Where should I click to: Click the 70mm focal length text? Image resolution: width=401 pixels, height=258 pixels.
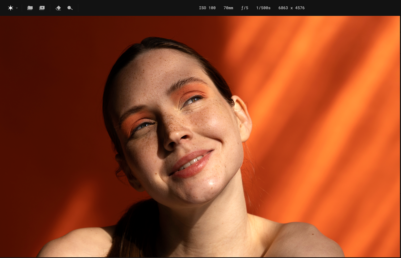pos(228,8)
